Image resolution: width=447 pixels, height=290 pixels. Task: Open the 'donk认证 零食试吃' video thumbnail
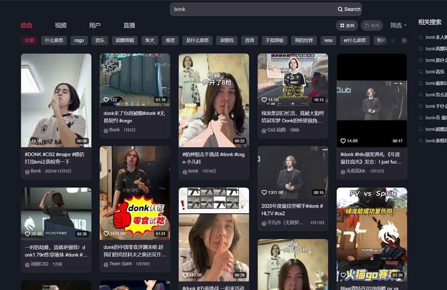(135, 193)
